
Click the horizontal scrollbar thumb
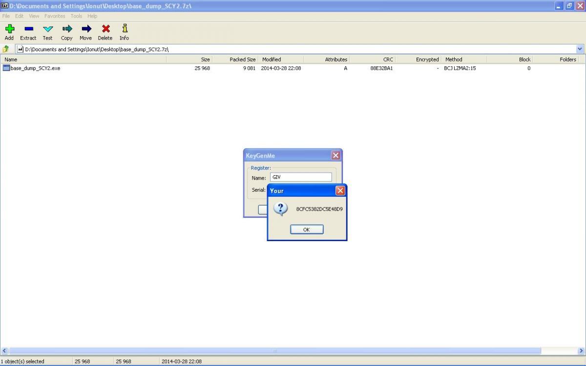tap(274, 351)
